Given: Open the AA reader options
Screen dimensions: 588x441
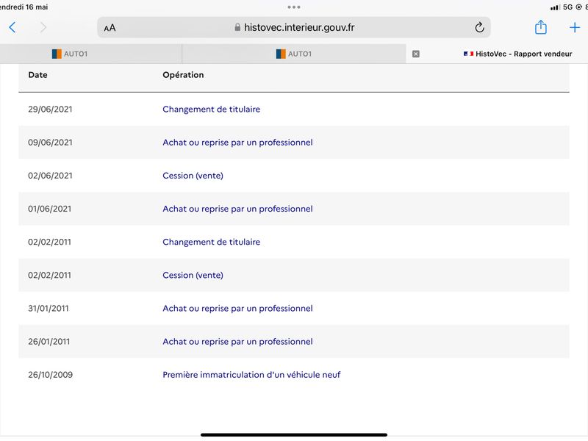Looking at the screenshot, I should 110,28.
